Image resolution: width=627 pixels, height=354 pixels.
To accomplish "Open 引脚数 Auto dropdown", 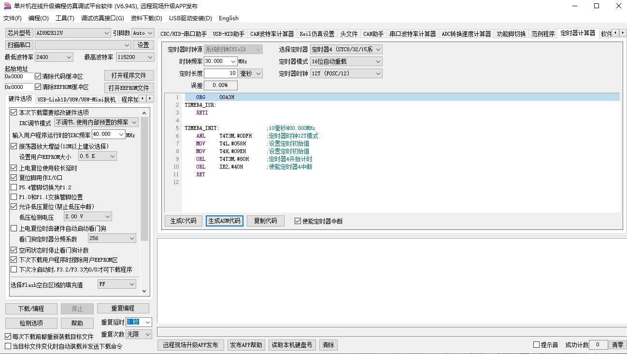I will tap(143, 33).
